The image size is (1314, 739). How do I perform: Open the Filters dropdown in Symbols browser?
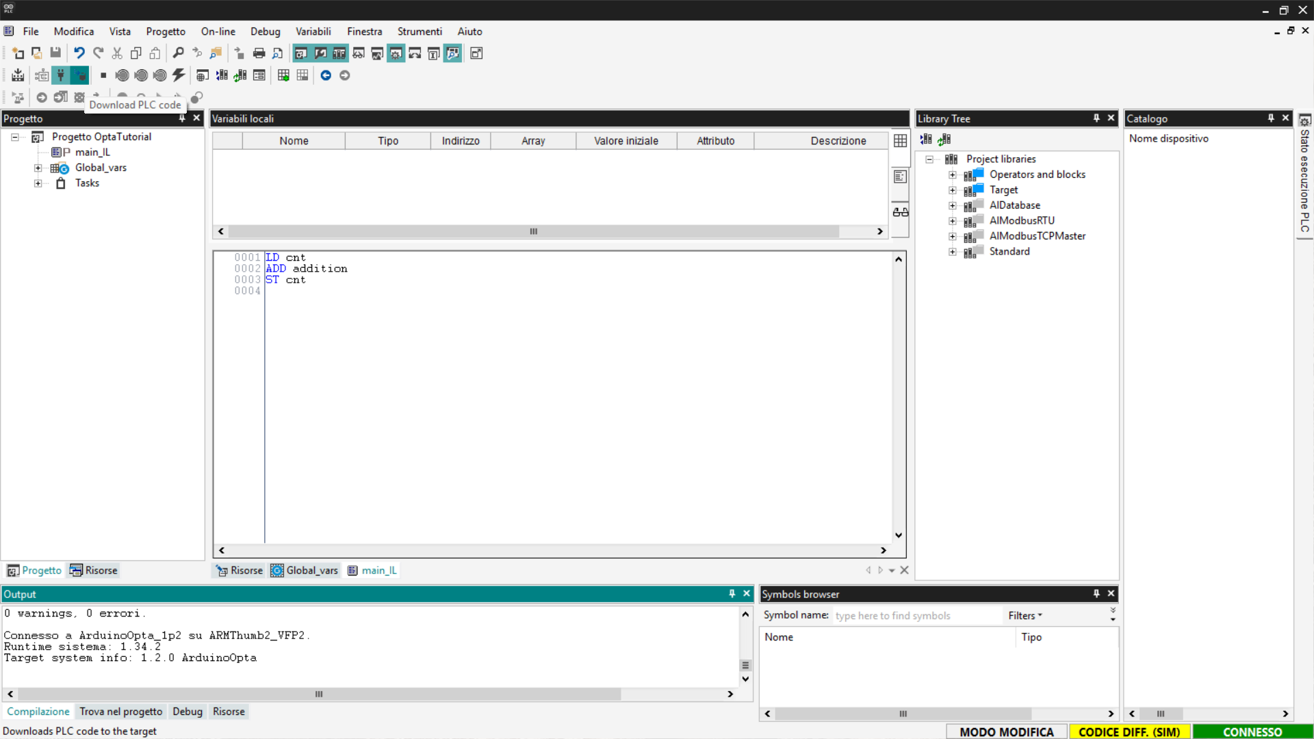(x=1025, y=616)
